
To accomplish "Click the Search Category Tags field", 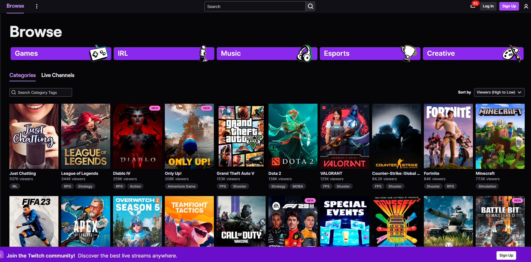I will coord(40,92).
